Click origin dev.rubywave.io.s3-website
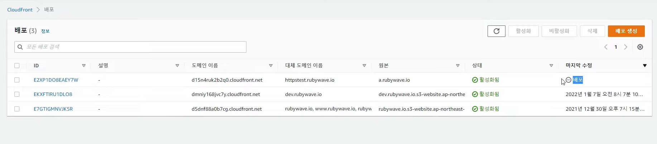657x144 pixels. pos(422,94)
